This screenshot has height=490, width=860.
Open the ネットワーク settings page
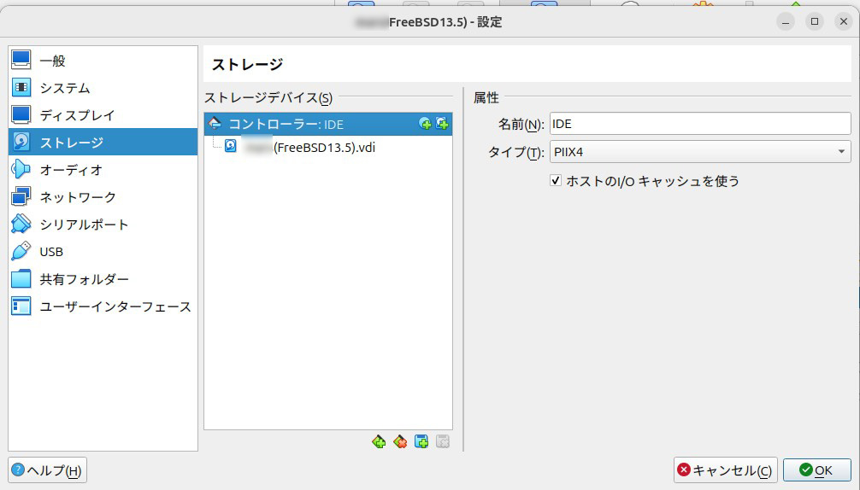103,197
